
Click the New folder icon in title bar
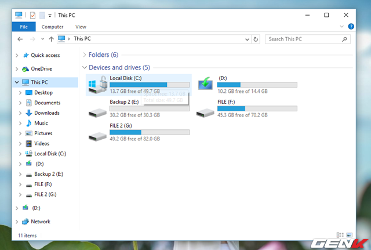click(x=42, y=16)
